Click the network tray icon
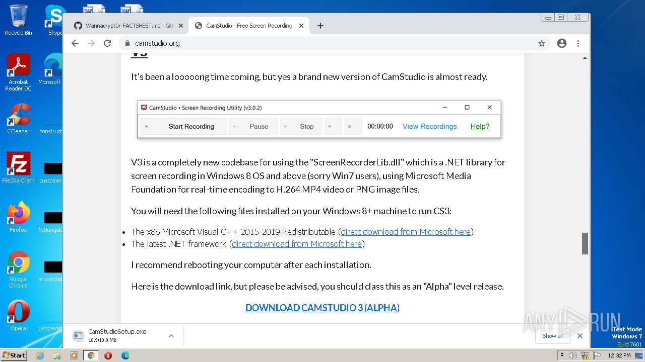The width and height of the screenshot is (645, 362). click(585, 355)
